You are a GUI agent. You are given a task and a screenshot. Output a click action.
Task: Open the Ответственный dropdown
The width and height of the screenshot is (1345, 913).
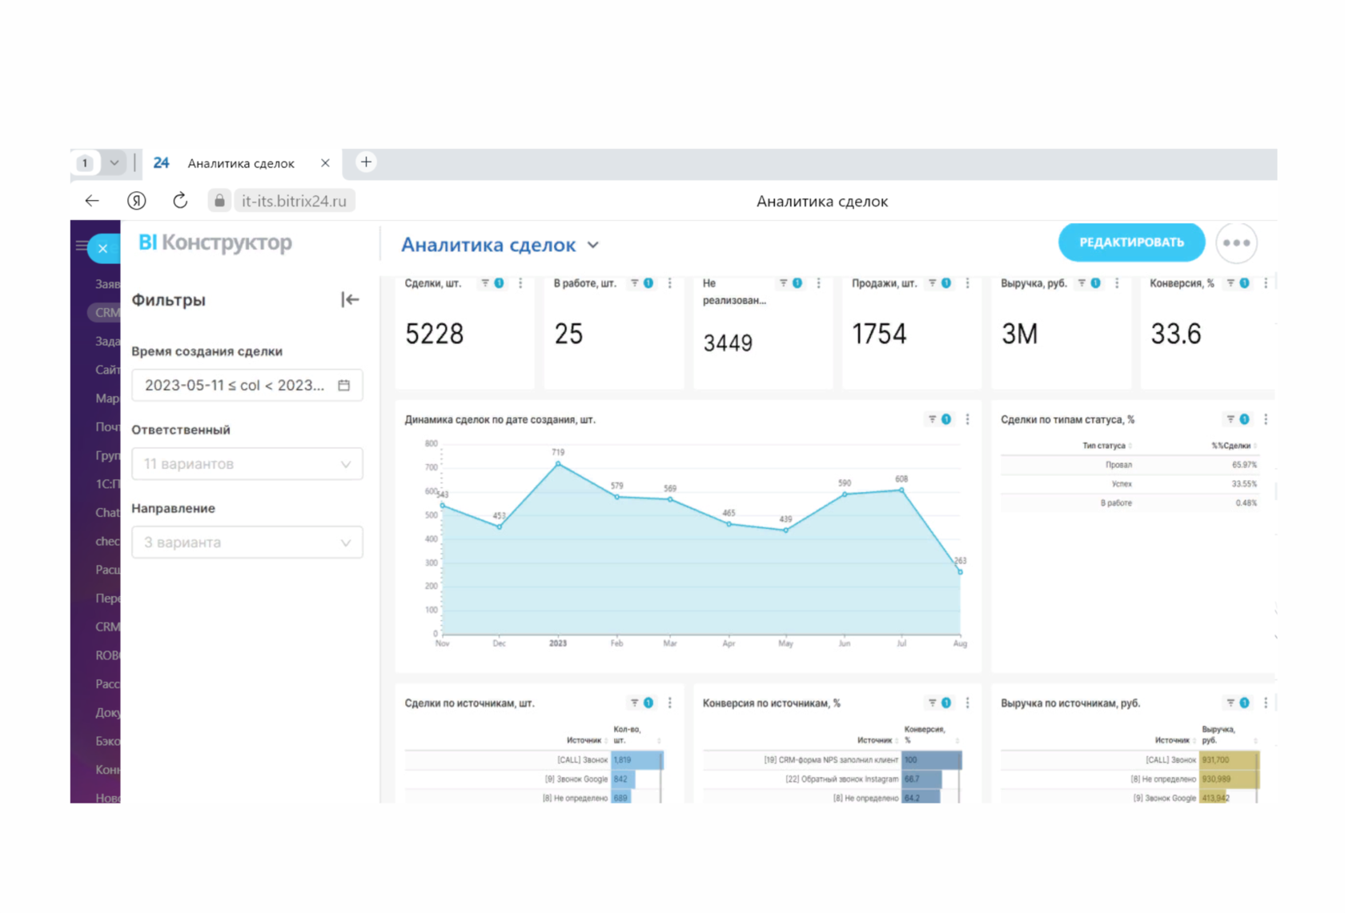[x=247, y=463]
